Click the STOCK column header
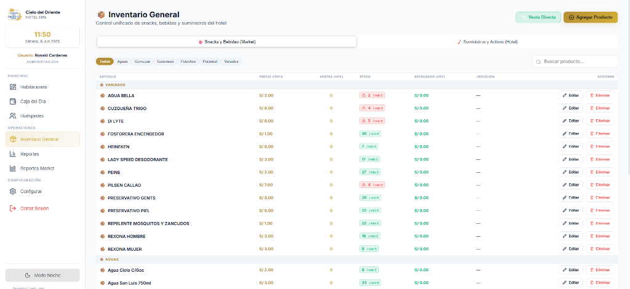Viewport: 630px width, 289px height. point(365,77)
